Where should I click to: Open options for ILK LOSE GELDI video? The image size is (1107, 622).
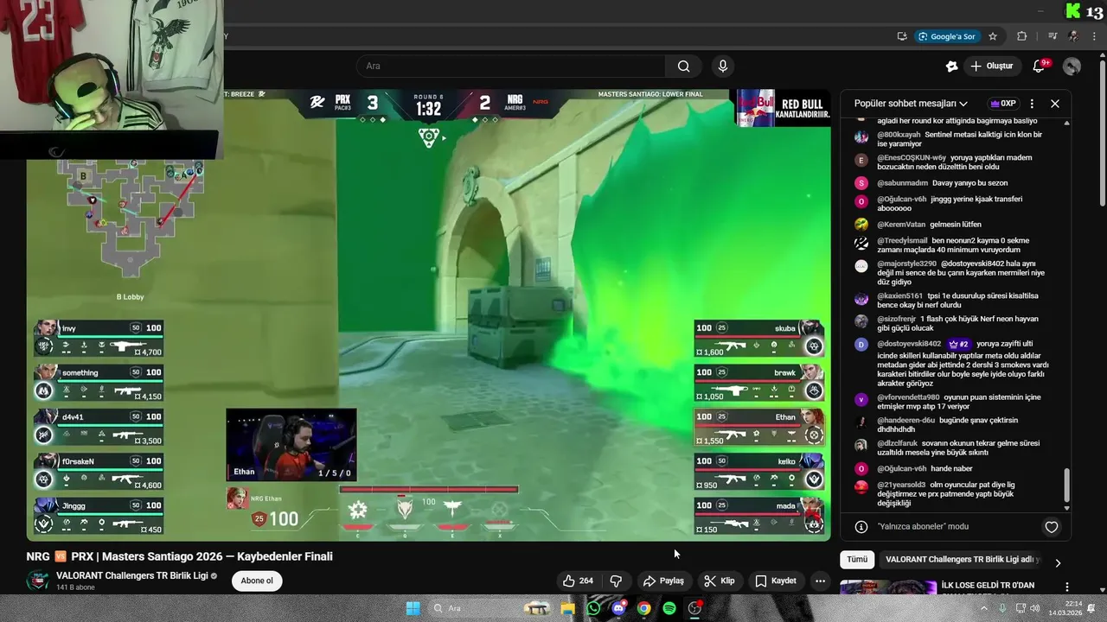point(1067,587)
